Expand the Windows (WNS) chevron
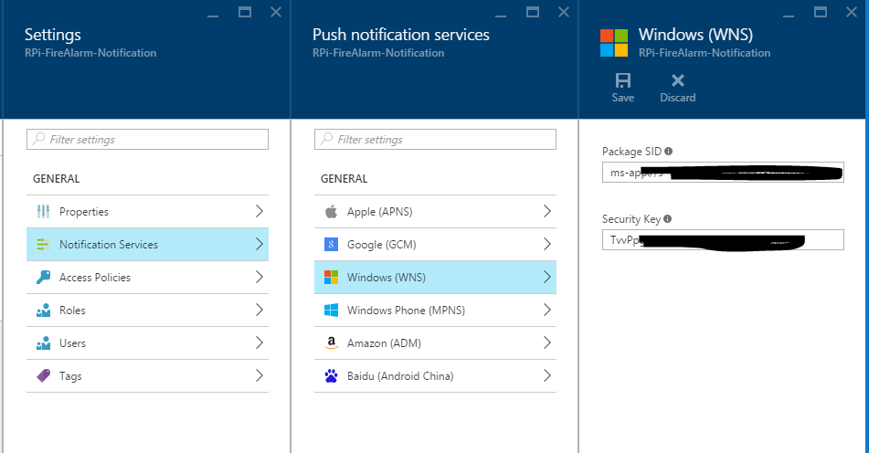 [547, 277]
